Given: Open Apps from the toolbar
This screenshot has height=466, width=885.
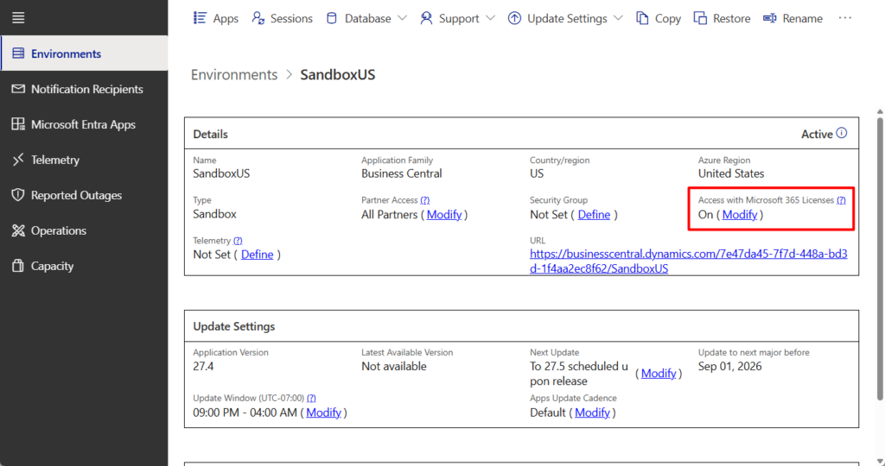Looking at the screenshot, I should pyautogui.click(x=216, y=18).
